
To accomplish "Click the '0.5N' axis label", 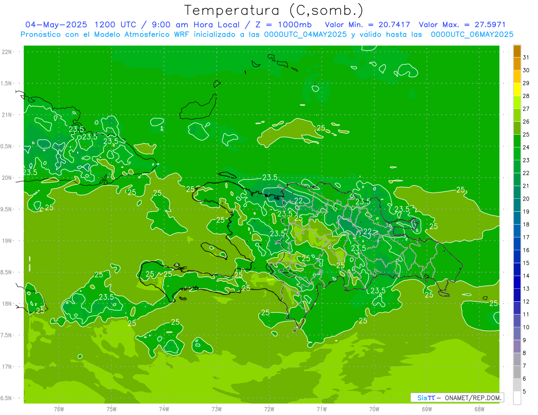I will [7, 146].
